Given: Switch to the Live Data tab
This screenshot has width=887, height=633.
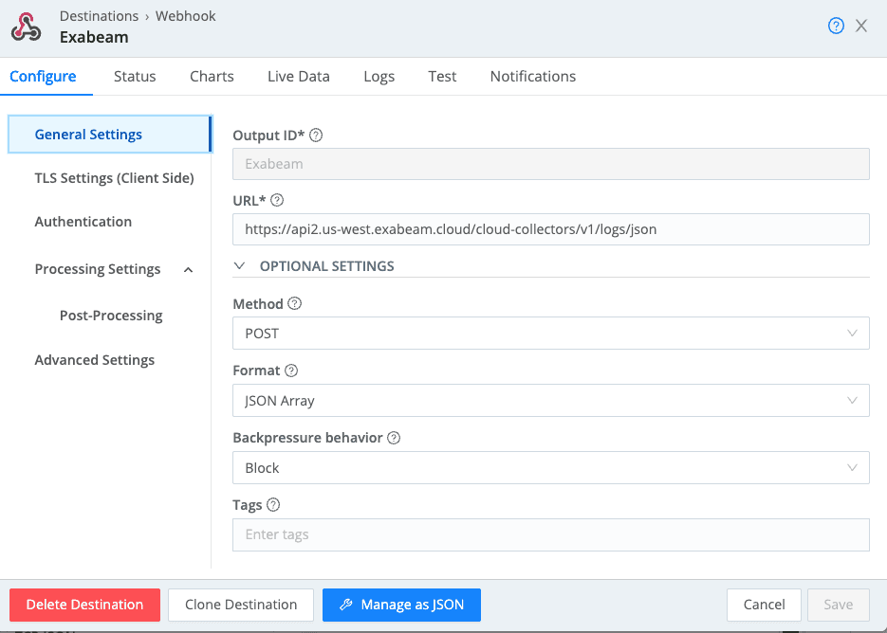Looking at the screenshot, I should (298, 77).
